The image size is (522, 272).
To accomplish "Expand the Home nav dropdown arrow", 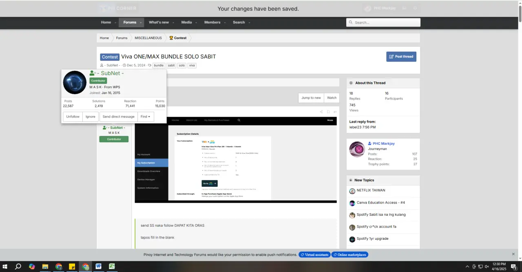I will point(115,22).
